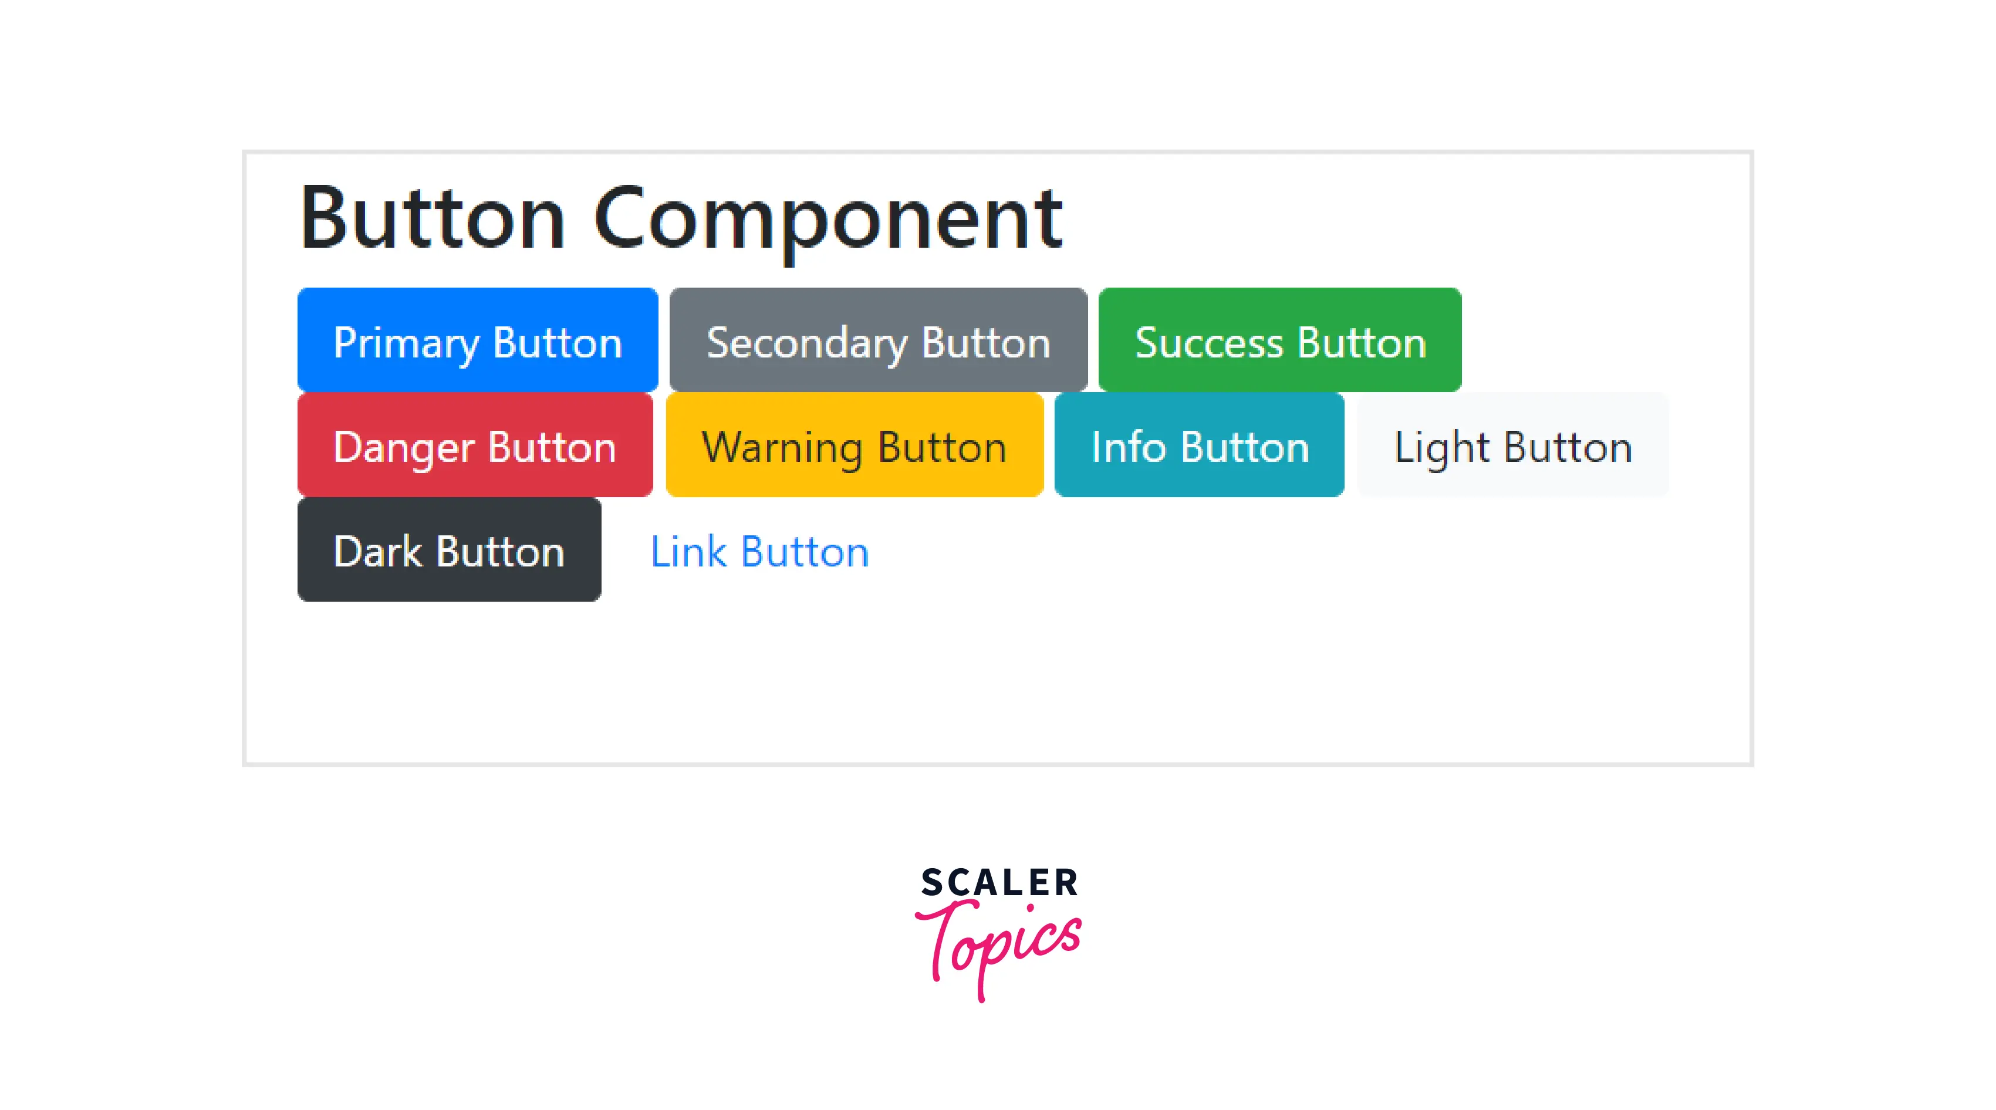Viewport: 1996px width, 1110px height.
Task: Click the word Success on green button
Action: 1209,343
